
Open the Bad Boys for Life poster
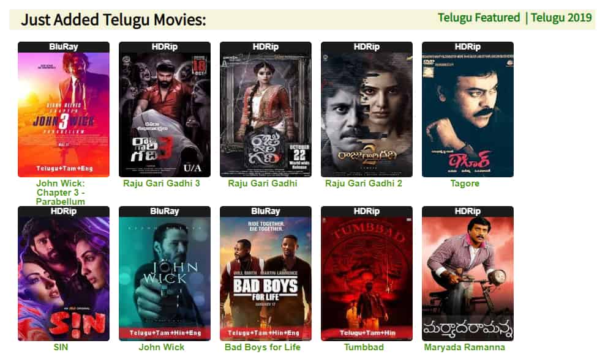pyautogui.click(x=265, y=273)
